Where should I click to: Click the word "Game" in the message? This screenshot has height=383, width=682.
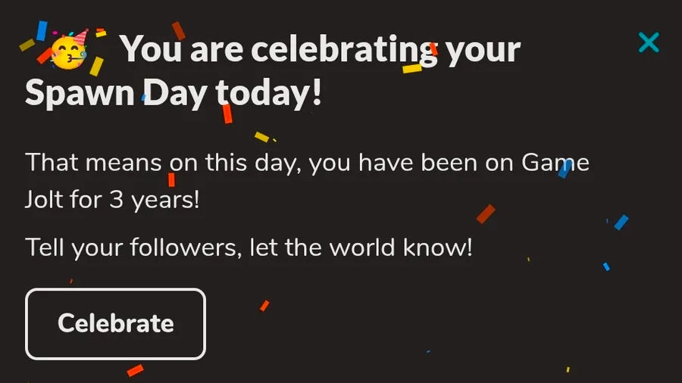coord(555,163)
